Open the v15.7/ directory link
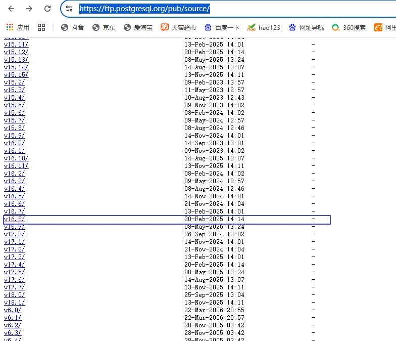This screenshot has height=341, width=396. tap(14, 120)
